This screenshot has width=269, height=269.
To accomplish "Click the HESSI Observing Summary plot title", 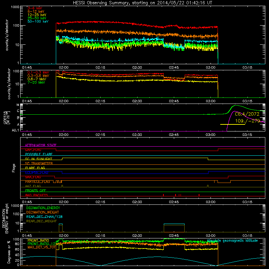I will click(142, 3).
